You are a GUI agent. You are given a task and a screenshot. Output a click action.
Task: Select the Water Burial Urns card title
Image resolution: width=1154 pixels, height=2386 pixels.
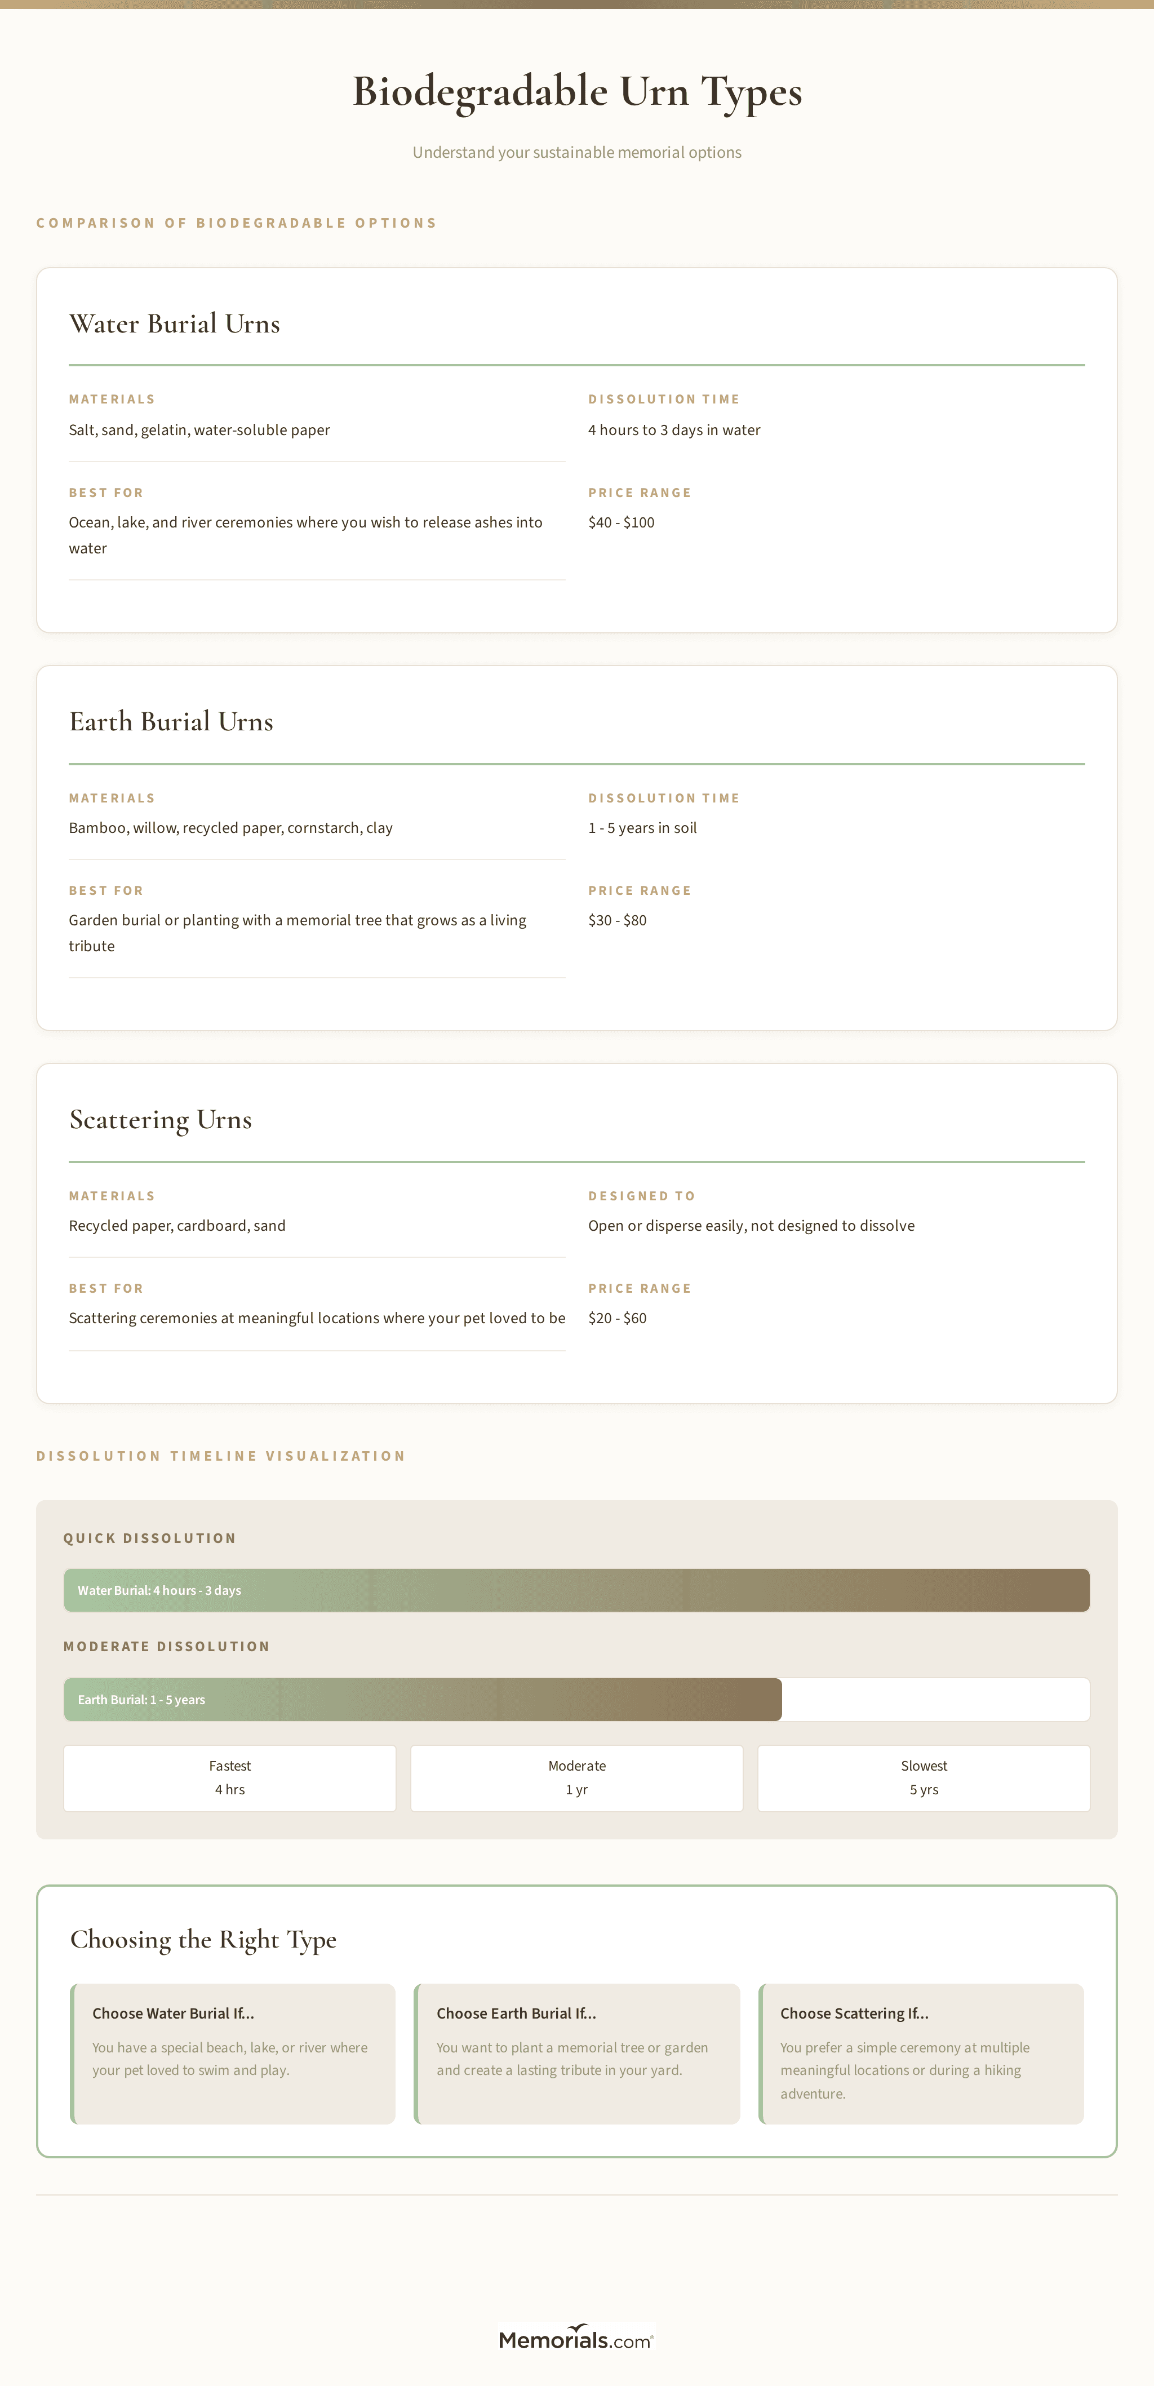point(174,323)
